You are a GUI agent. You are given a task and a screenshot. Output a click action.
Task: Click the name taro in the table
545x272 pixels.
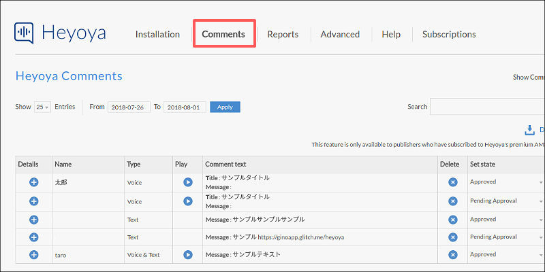click(x=61, y=256)
